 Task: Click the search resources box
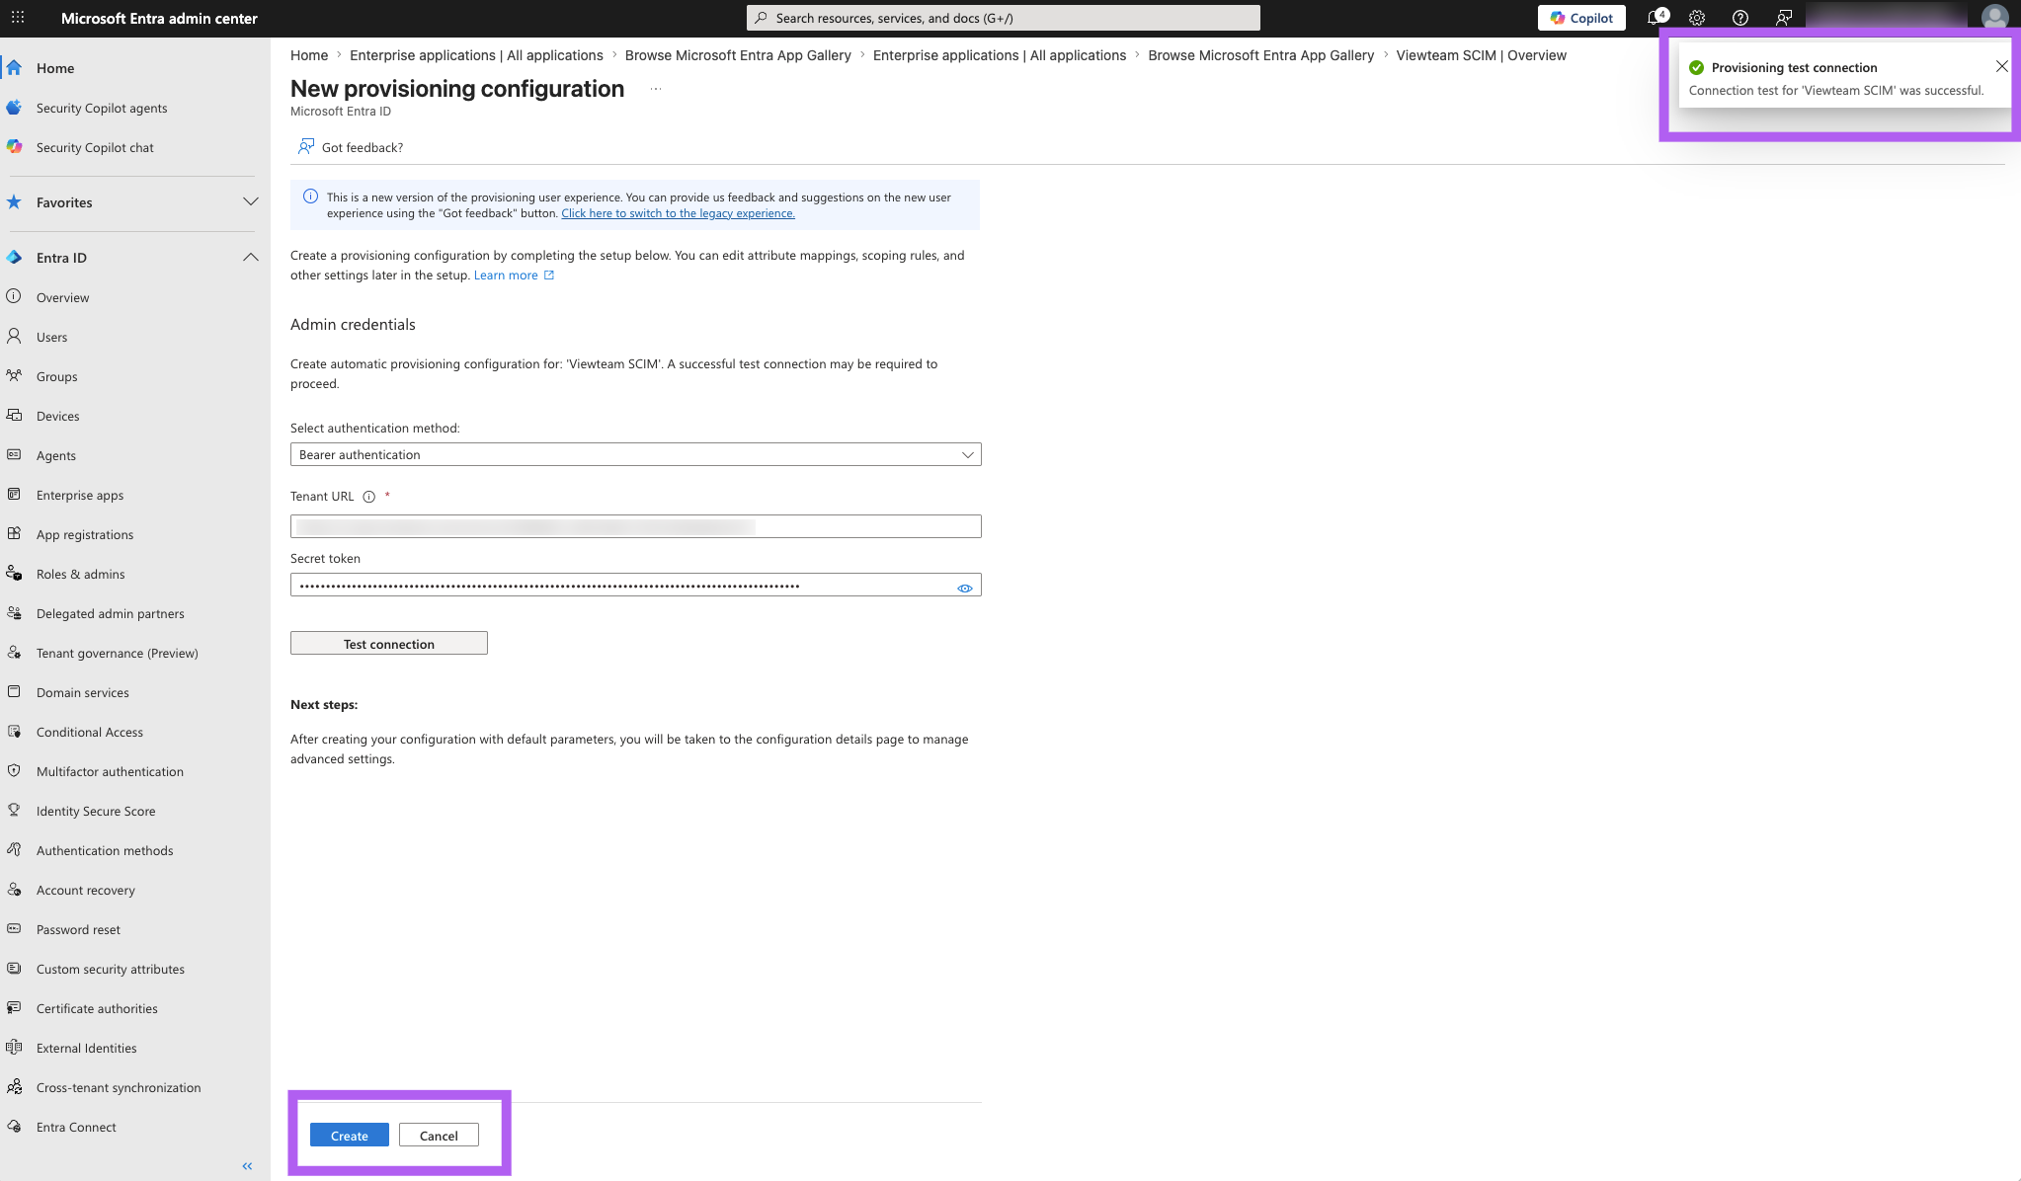(1004, 18)
